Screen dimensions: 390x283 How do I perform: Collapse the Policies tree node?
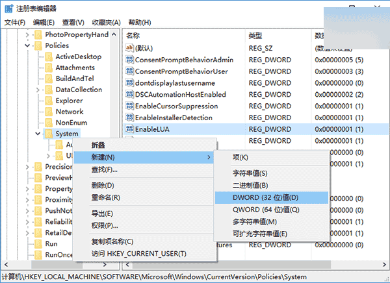tap(27, 45)
